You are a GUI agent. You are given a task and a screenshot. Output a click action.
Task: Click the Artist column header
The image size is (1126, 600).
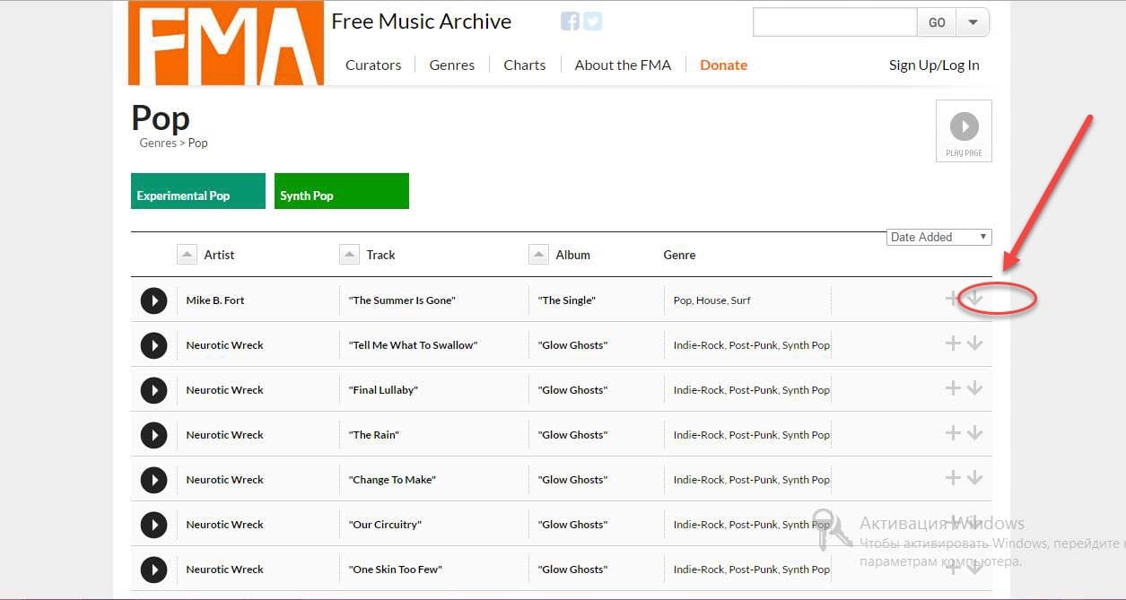219,255
